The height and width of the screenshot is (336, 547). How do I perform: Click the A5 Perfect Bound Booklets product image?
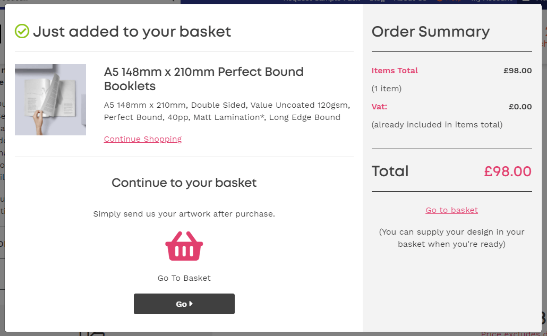point(50,99)
